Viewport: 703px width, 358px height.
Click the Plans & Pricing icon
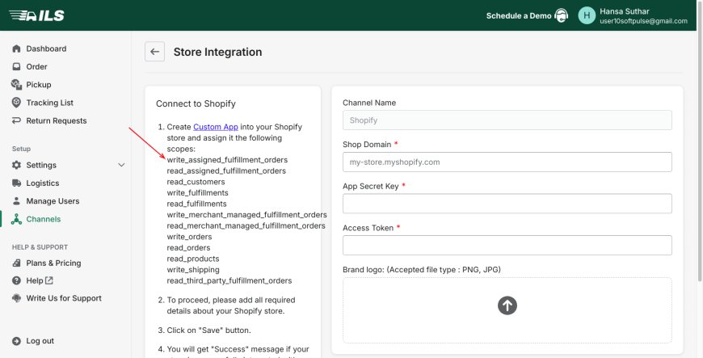click(17, 263)
